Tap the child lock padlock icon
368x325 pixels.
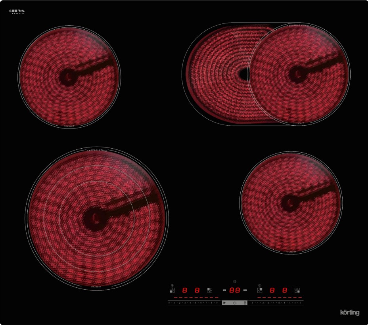coord(245,303)
